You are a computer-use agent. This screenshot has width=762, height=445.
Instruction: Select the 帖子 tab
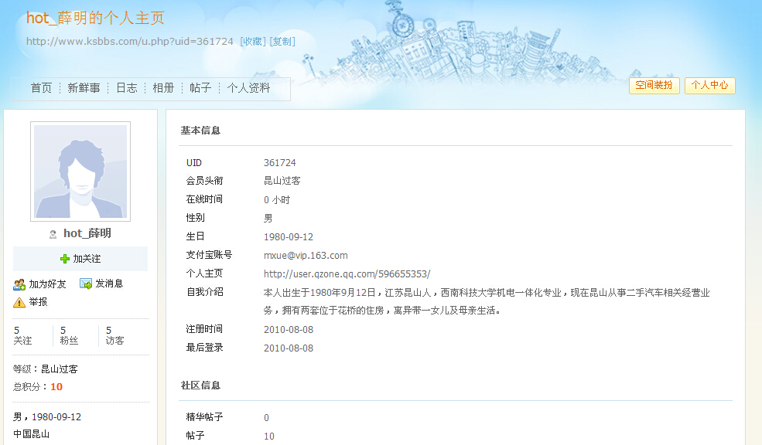click(200, 88)
